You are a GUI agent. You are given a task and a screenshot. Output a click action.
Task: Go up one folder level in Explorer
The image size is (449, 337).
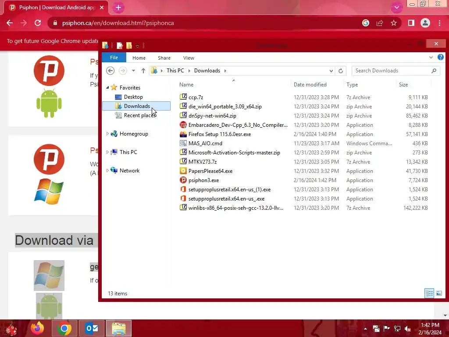coord(143,71)
